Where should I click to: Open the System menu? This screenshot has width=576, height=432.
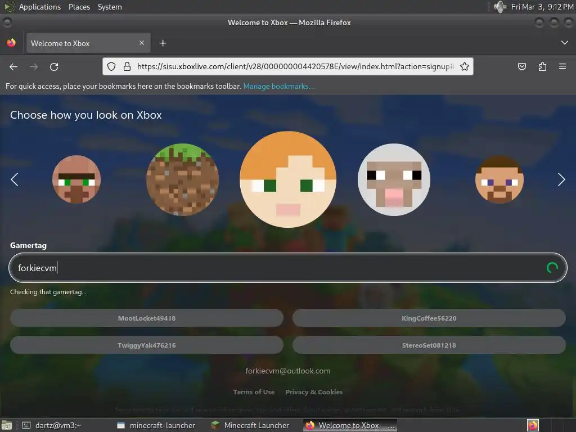[110, 7]
